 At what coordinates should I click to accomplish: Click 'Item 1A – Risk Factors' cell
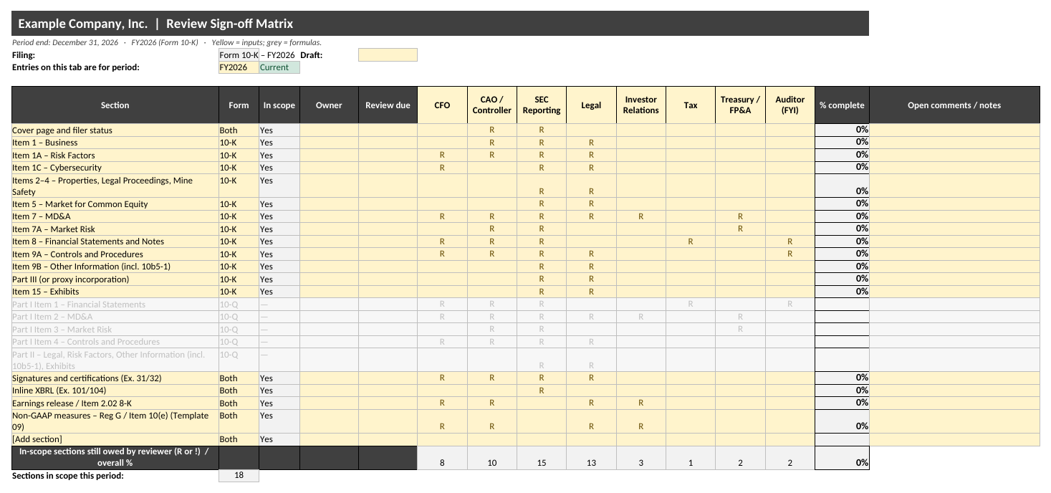tap(115, 155)
